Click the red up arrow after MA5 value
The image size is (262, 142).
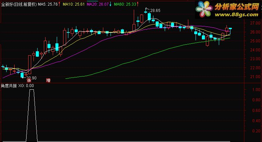tap(59, 4)
